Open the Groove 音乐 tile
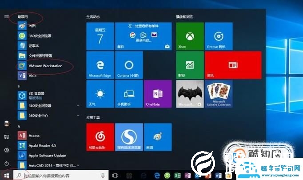Viewport: 303px width, 180px height. click(x=219, y=36)
